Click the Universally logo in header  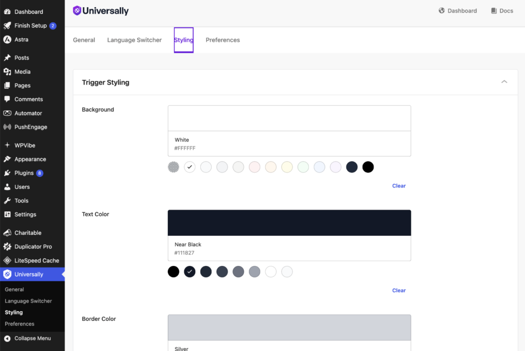pyautogui.click(x=101, y=11)
